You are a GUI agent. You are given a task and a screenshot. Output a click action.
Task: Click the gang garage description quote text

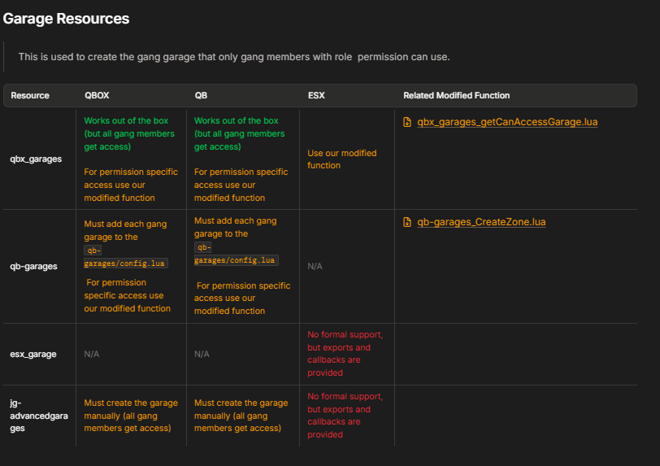[x=234, y=57]
